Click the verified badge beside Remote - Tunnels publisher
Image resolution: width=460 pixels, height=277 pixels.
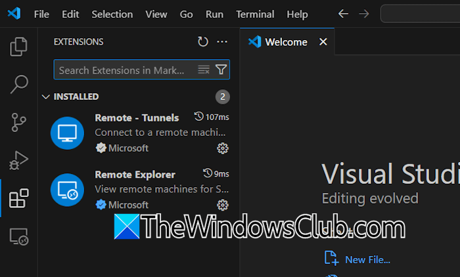pos(101,148)
